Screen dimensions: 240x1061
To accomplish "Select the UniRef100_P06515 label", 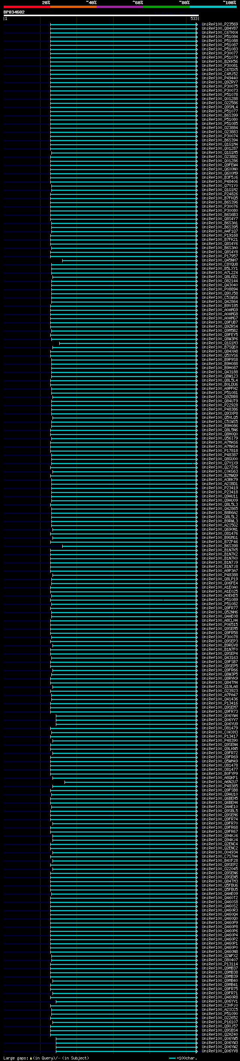I will pyautogui.click(x=220, y=625).
